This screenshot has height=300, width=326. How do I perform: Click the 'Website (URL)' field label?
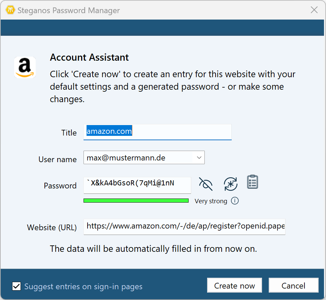(x=52, y=228)
